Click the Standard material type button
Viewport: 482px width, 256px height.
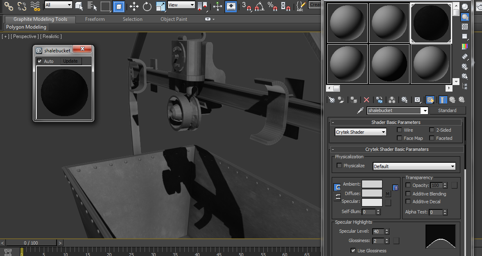[x=447, y=110]
